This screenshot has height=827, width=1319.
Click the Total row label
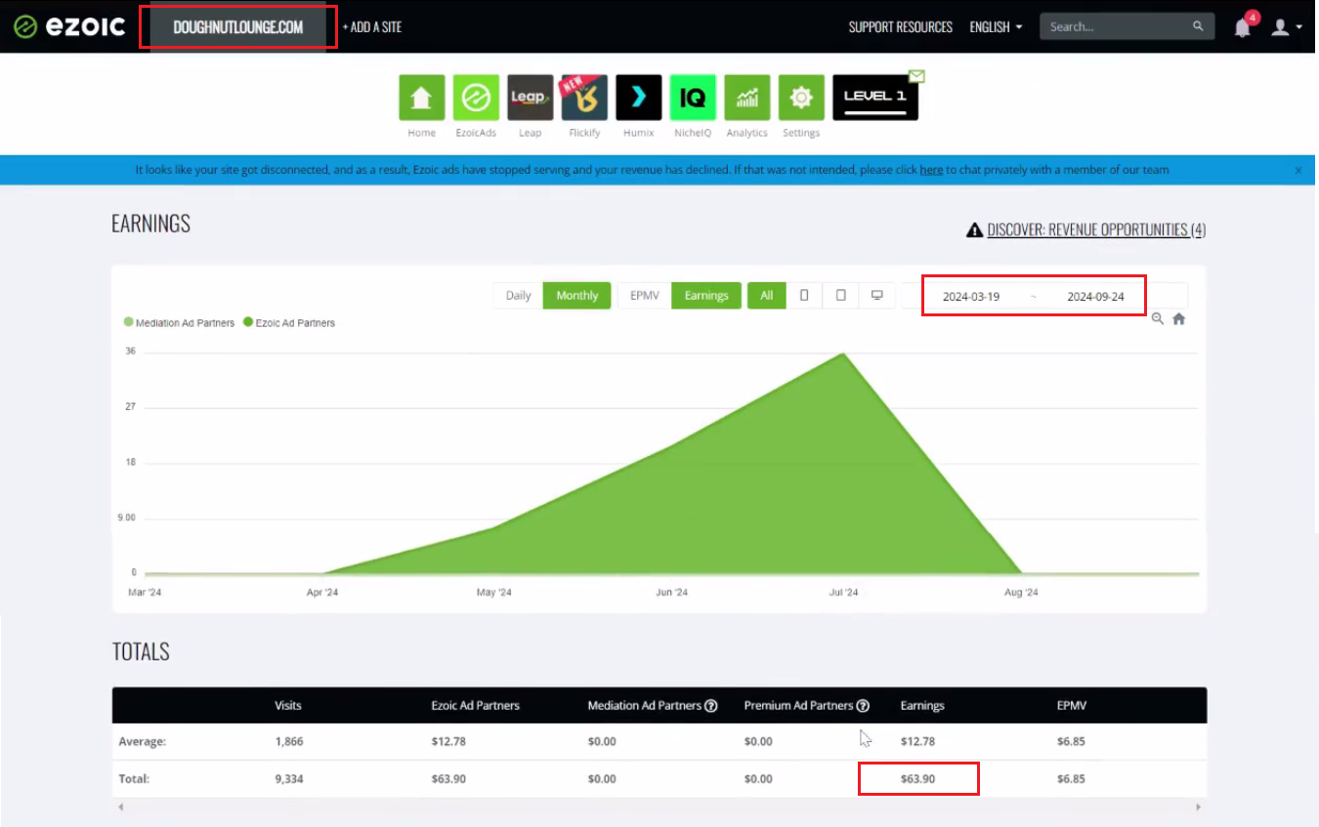pos(133,779)
